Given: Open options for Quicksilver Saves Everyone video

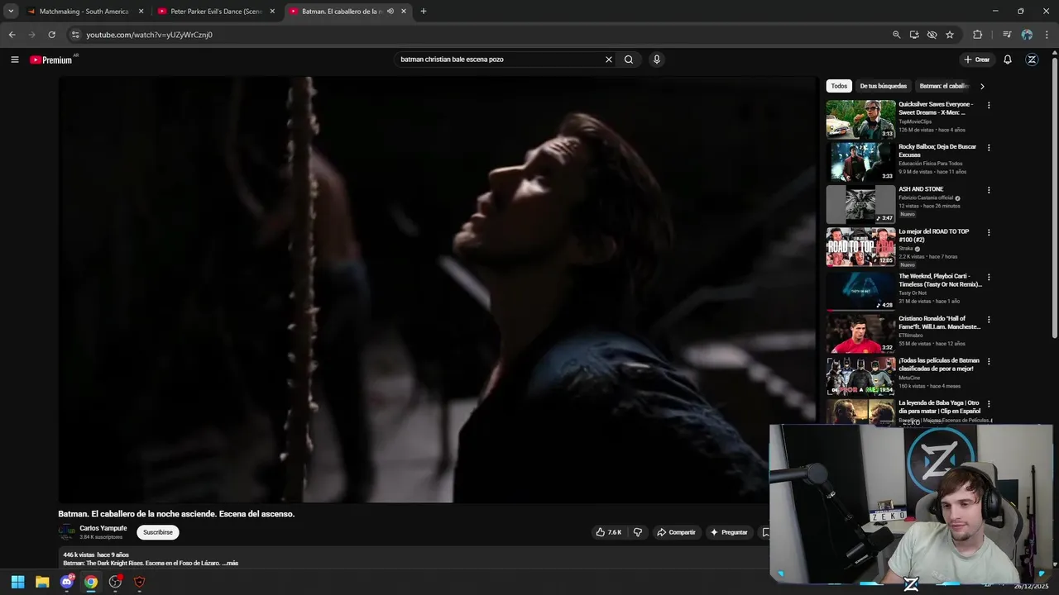Looking at the screenshot, I should click(x=989, y=105).
